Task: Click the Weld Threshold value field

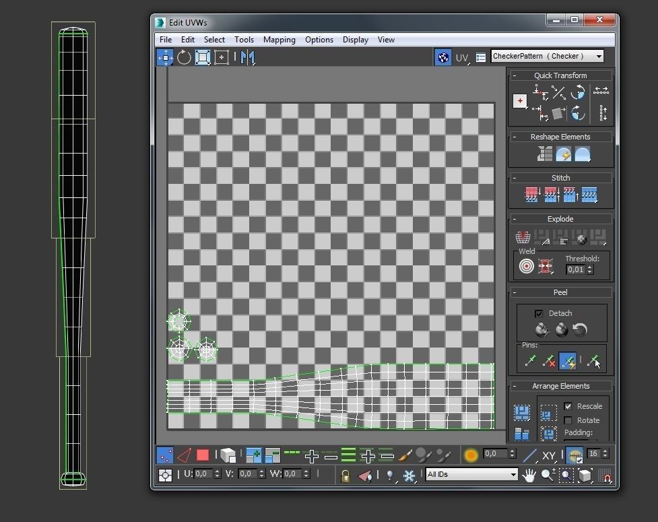Action: coord(576,269)
